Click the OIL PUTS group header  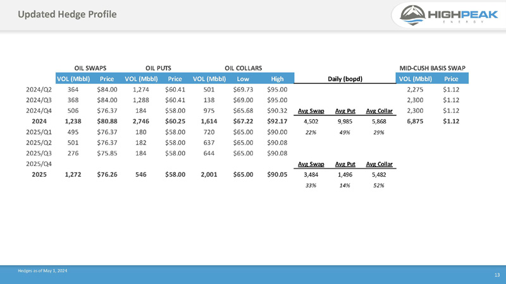click(159, 68)
